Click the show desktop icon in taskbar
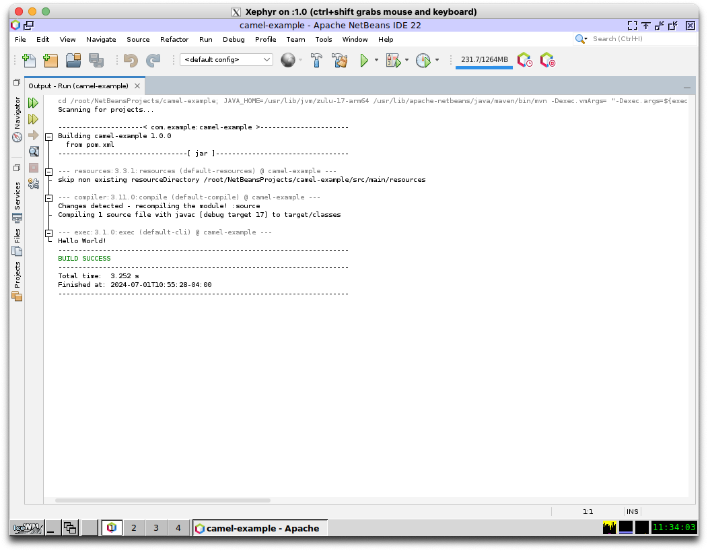708x551 pixels. [51, 528]
